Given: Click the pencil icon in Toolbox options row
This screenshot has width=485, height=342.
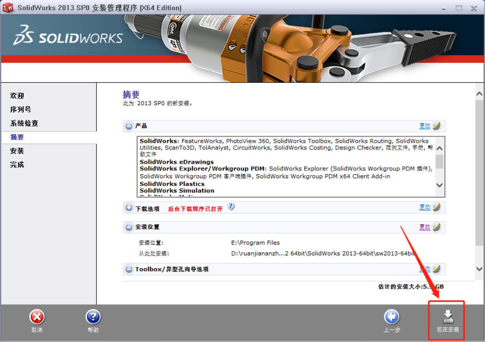Looking at the screenshot, I should pyautogui.click(x=437, y=269).
